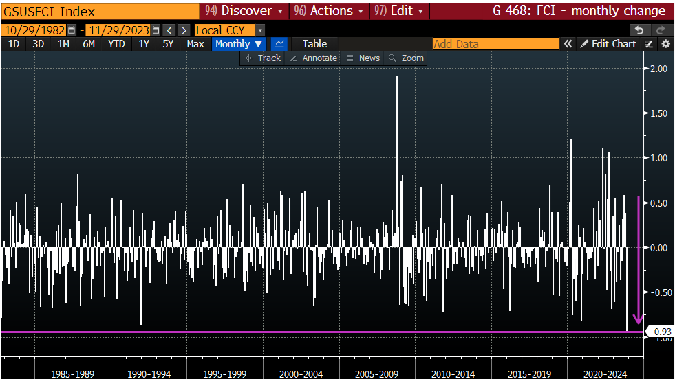The image size is (686, 379).
Task: Click the 1985-1989 x-axis label
Action: point(72,374)
